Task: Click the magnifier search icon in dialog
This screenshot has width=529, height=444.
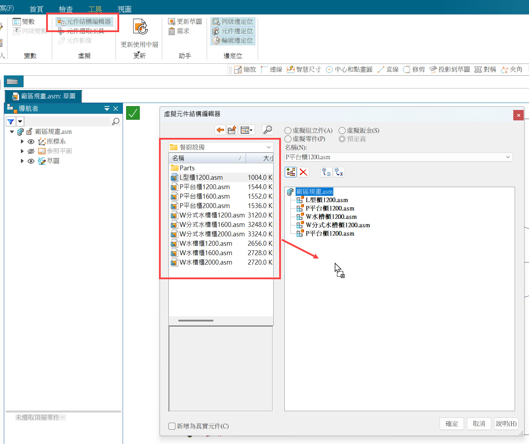Action: 267,130
